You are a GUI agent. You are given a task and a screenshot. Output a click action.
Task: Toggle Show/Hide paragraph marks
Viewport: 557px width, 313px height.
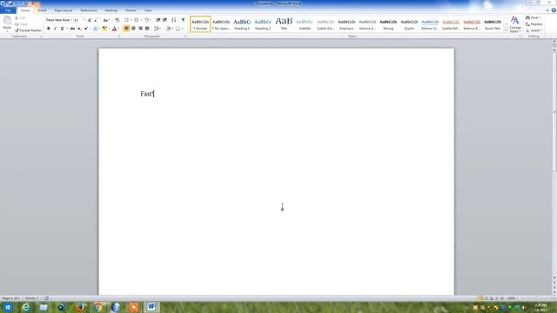coord(184,20)
